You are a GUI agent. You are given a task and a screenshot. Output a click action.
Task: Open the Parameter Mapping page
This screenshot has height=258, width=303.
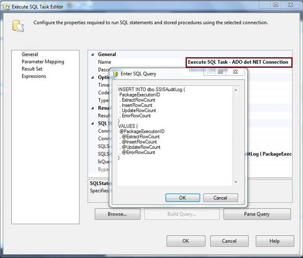43,61
